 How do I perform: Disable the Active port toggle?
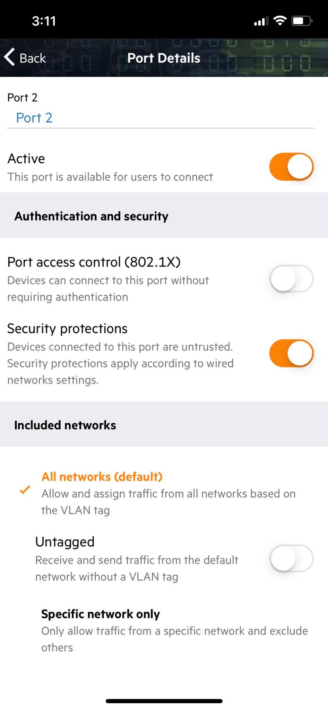(291, 167)
